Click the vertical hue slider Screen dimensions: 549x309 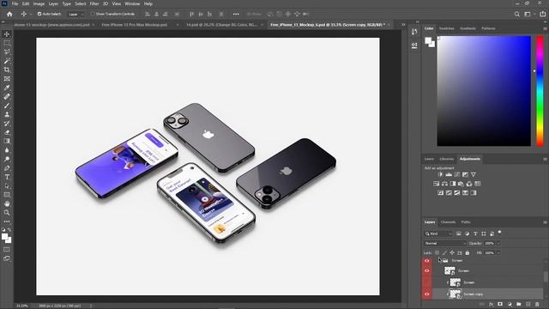click(x=540, y=91)
